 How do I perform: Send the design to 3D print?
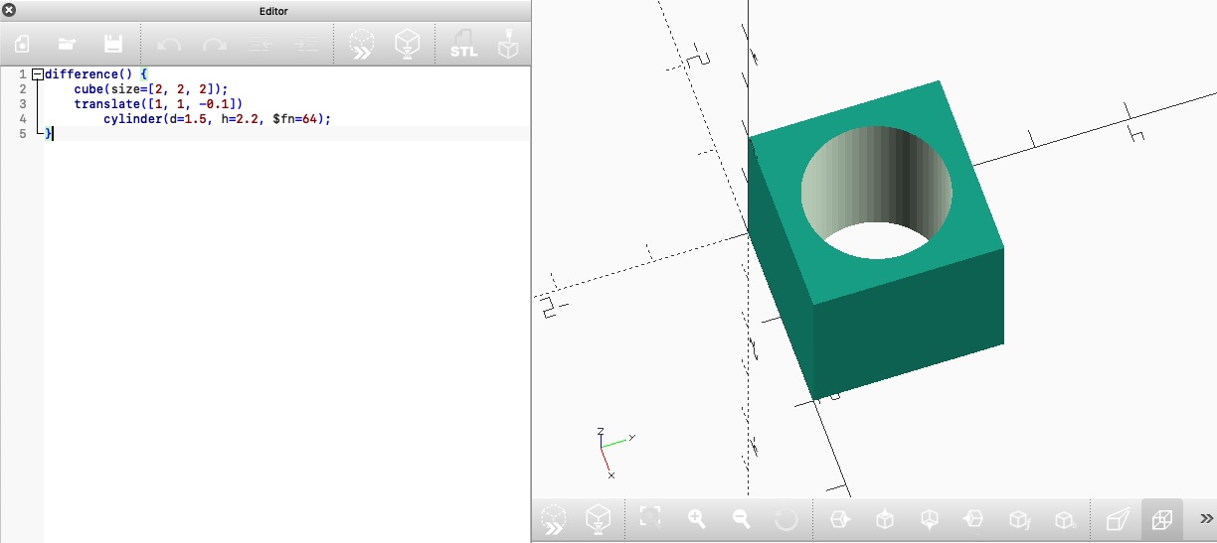(x=508, y=45)
